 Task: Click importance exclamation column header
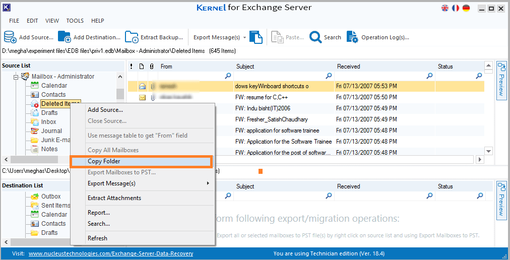point(132,67)
